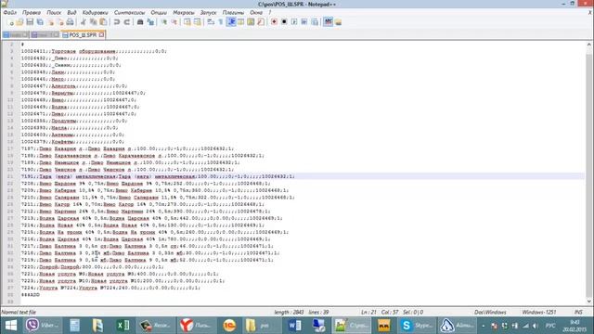This screenshot has width=594, height=334.
Task: Open the Окна menu
Action: (x=256, y=12)
